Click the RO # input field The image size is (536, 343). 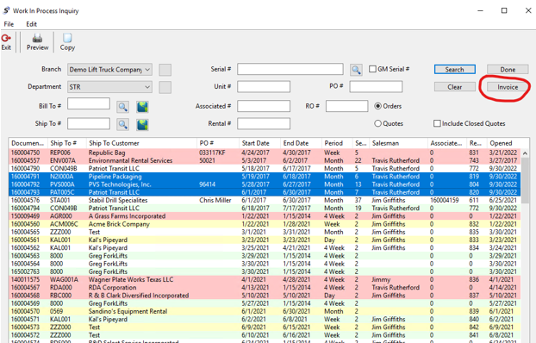[346, 106]
